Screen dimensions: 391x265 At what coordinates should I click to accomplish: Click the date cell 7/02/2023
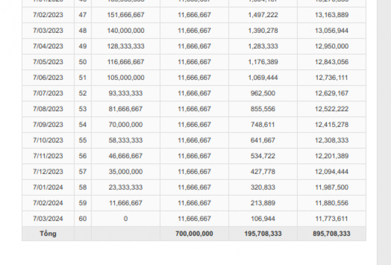tap(48, 15)
